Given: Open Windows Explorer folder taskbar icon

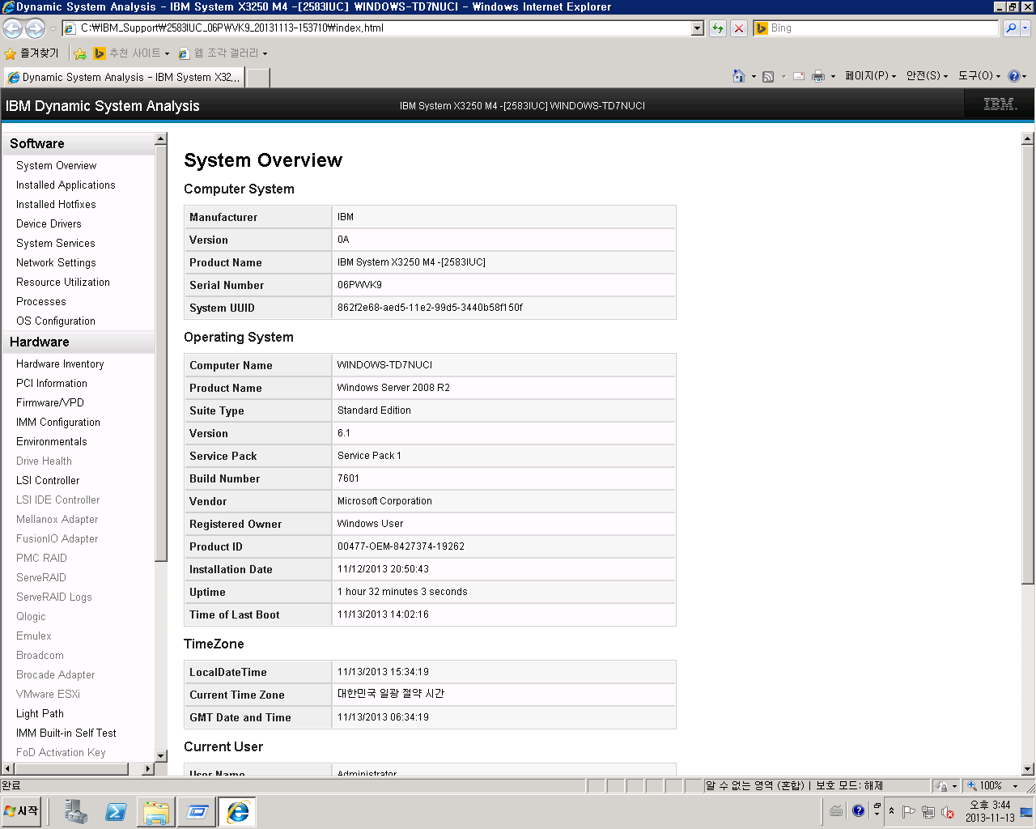Looking at the screenshot, I should [x=156, y=812].
